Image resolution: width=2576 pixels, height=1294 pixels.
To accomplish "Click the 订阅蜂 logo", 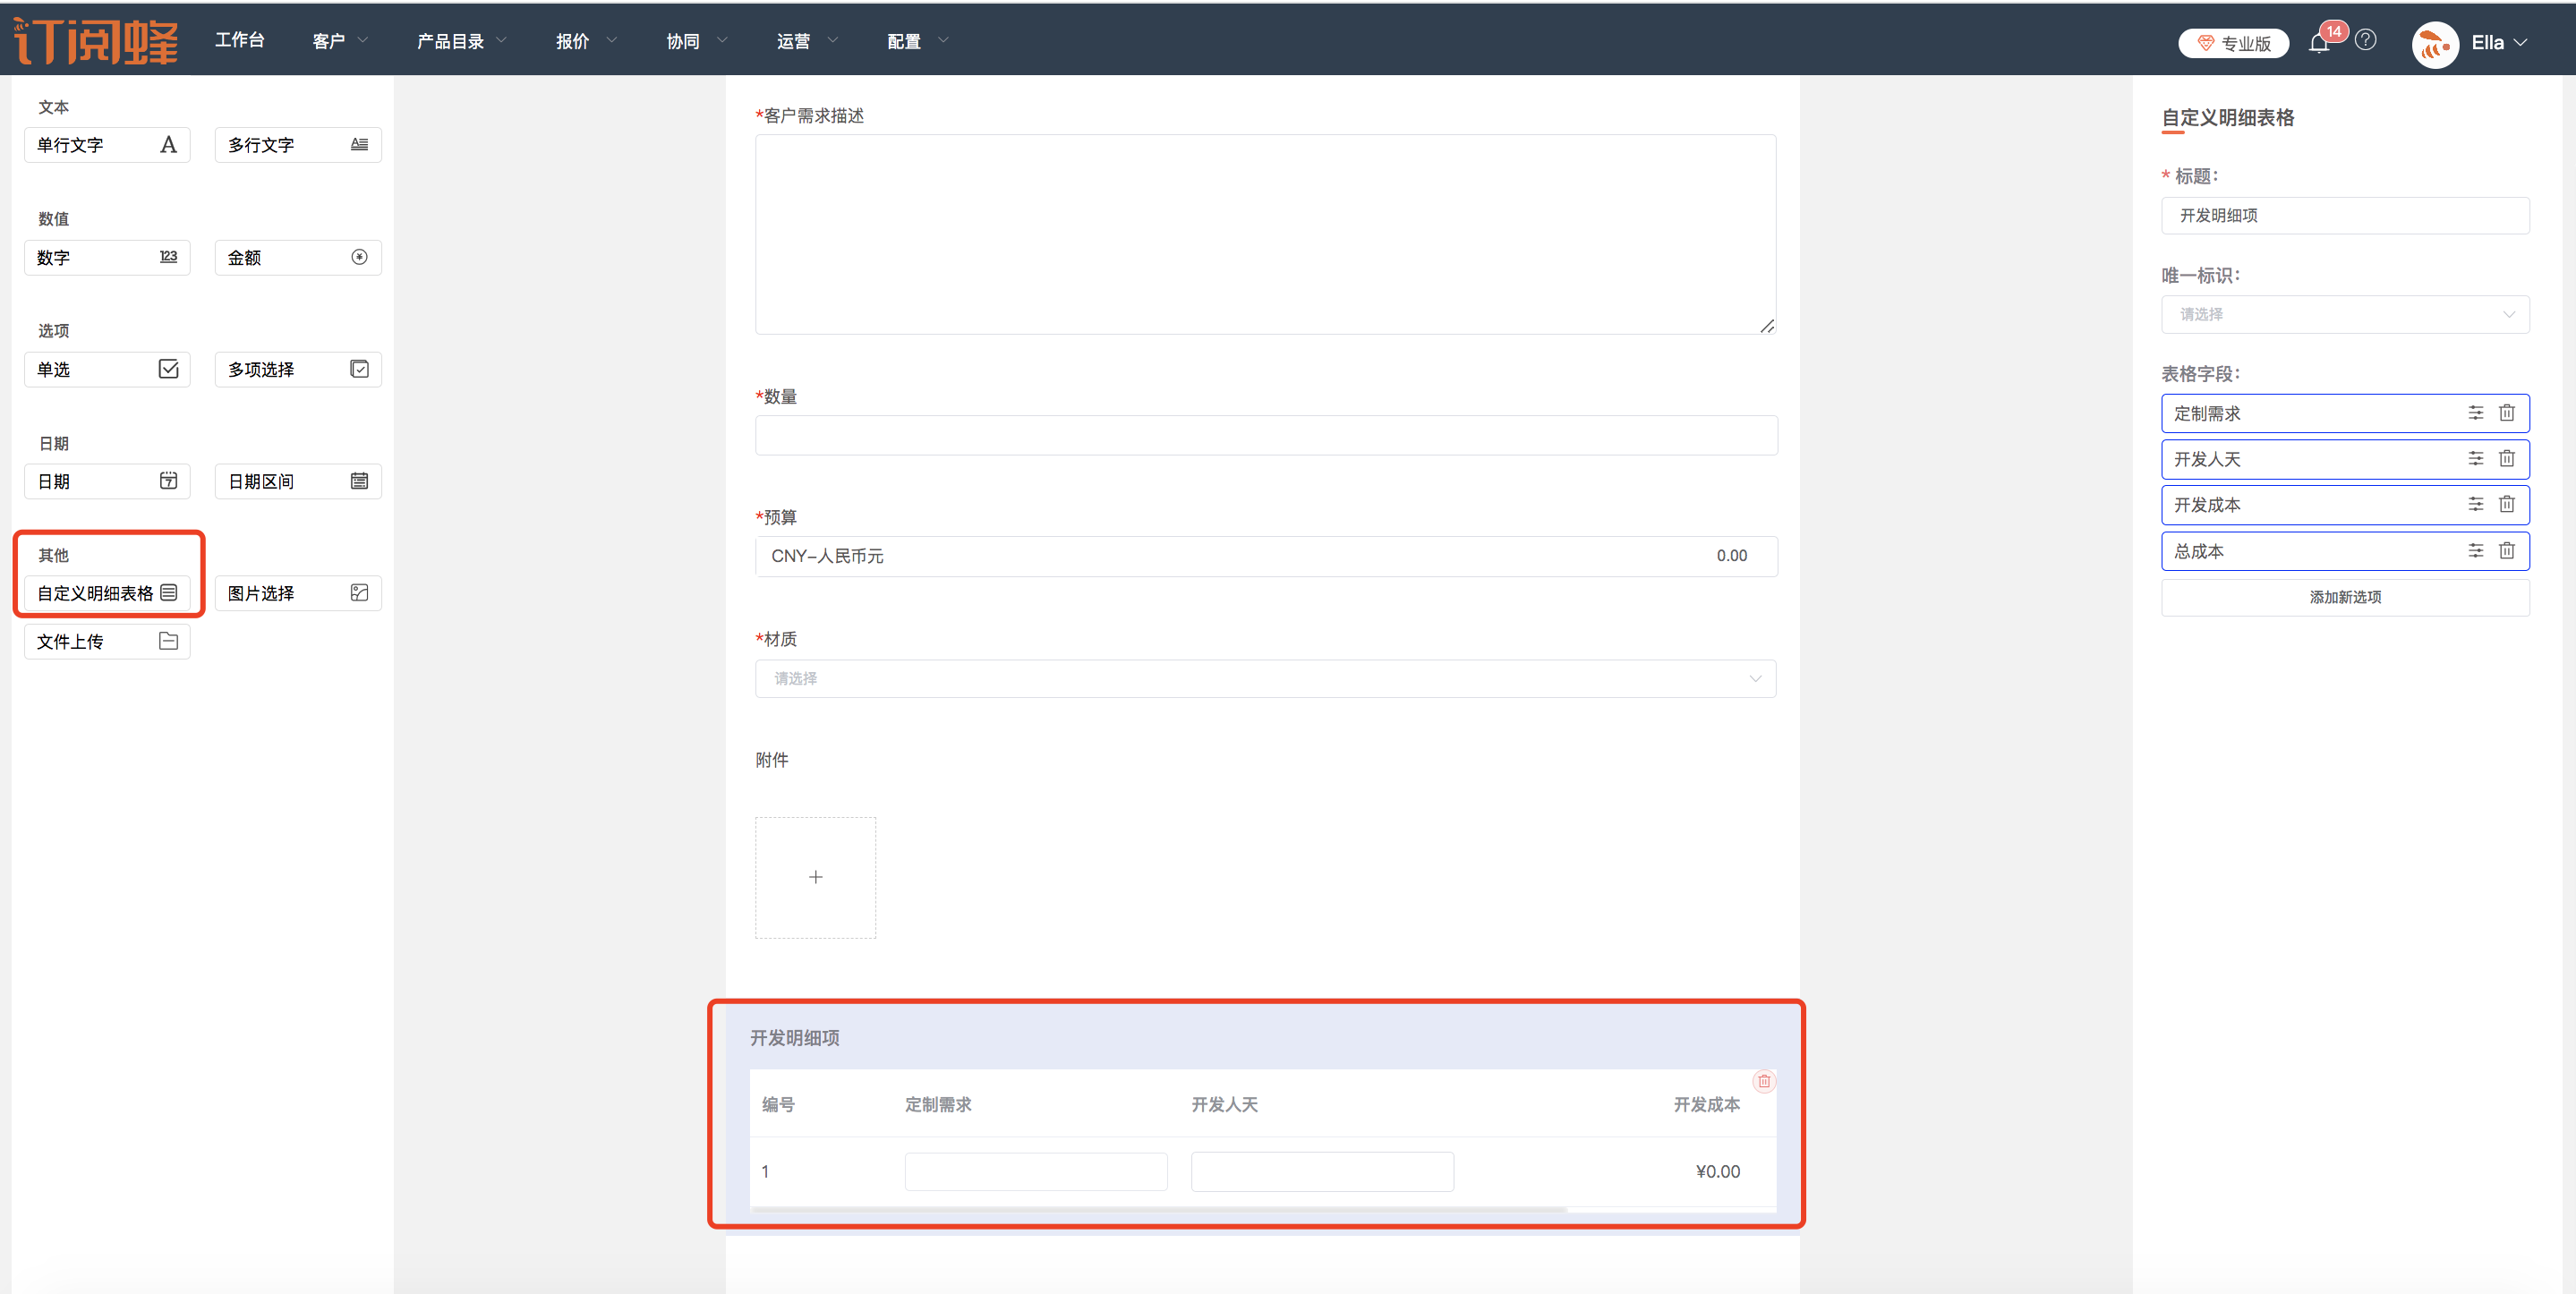I will (97, 41).
